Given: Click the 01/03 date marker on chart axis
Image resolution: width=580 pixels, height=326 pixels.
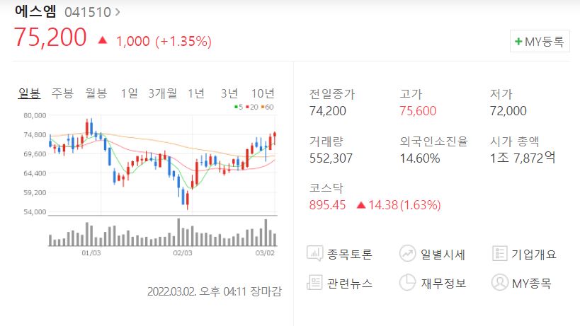Looking at the screenshot, I should 91,253.
